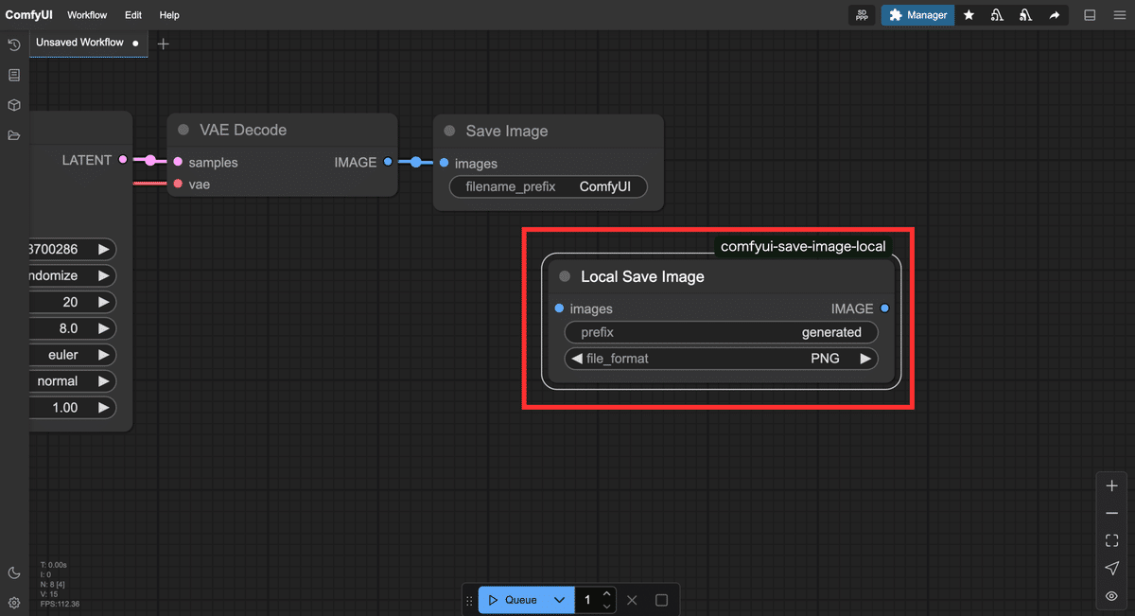Open settings via the gear icon
The image size is (1135, 616).
pos(14,603)
